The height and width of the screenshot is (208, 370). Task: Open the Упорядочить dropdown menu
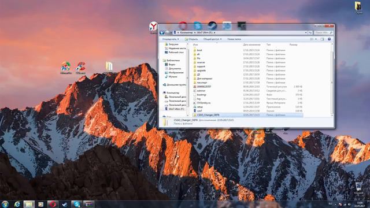click(x=171, y=39)
